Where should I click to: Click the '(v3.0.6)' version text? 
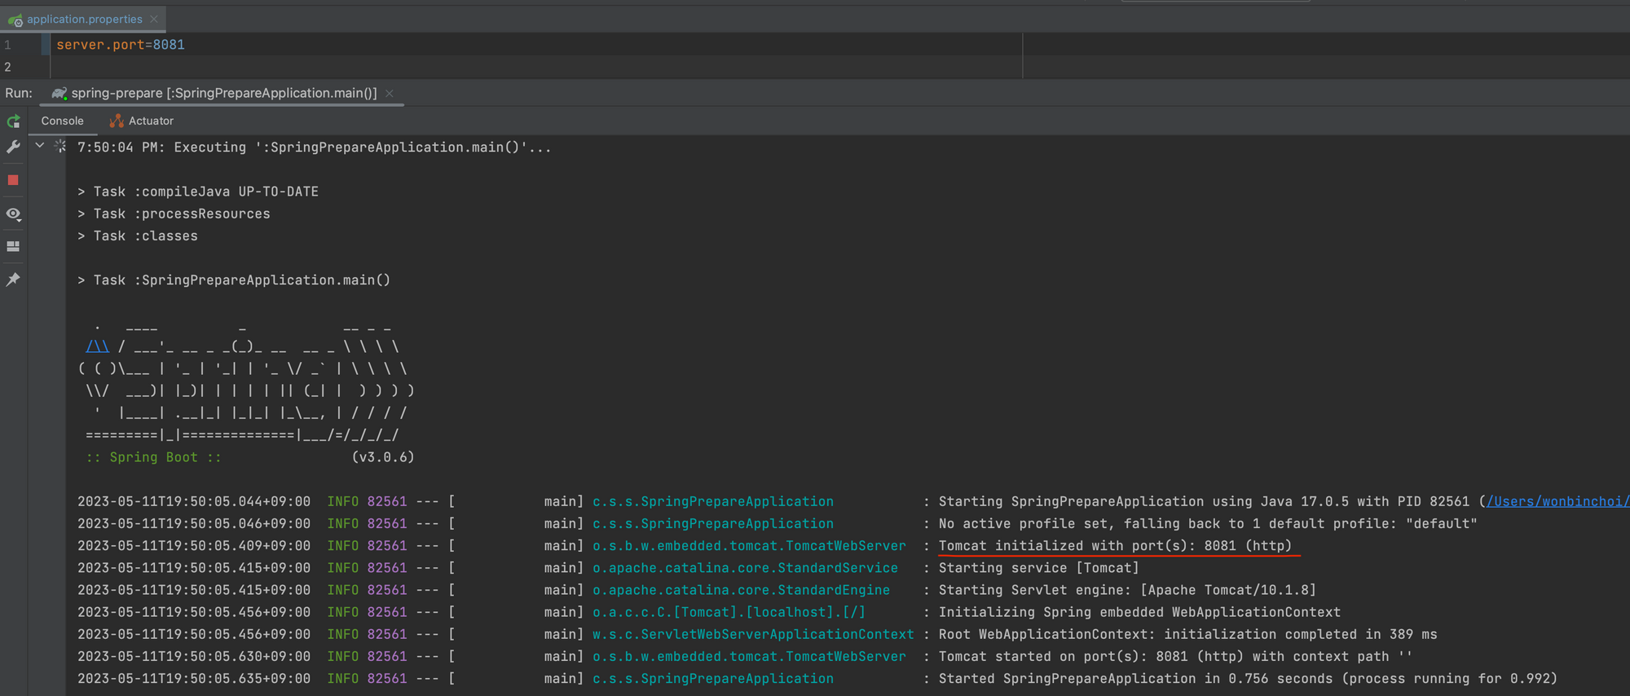[x=383, y=457]
